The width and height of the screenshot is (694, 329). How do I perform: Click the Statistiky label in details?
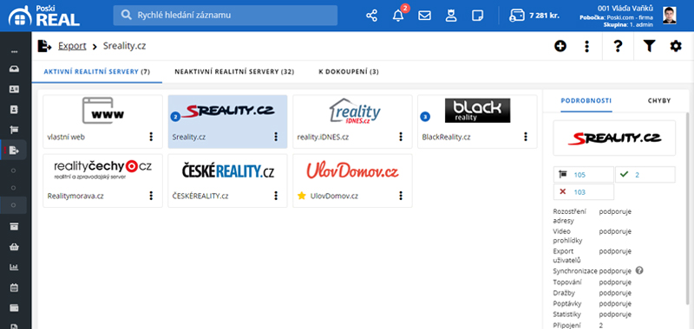tap(566, 314)
